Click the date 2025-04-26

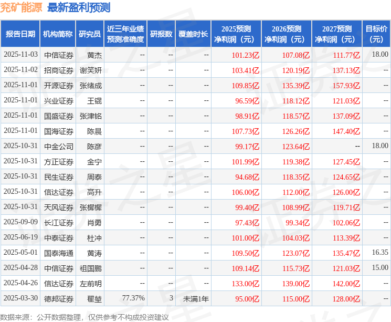coord(20,283)
